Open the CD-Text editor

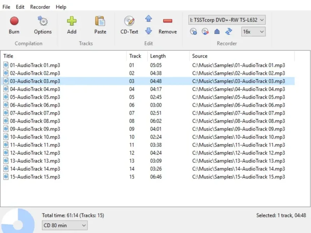(129, 25)
